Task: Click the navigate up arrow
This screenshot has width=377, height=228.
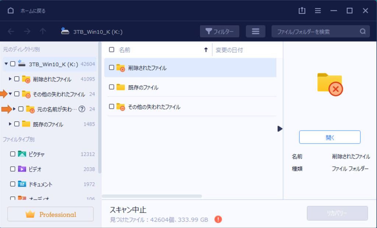Action: point(43,31)
